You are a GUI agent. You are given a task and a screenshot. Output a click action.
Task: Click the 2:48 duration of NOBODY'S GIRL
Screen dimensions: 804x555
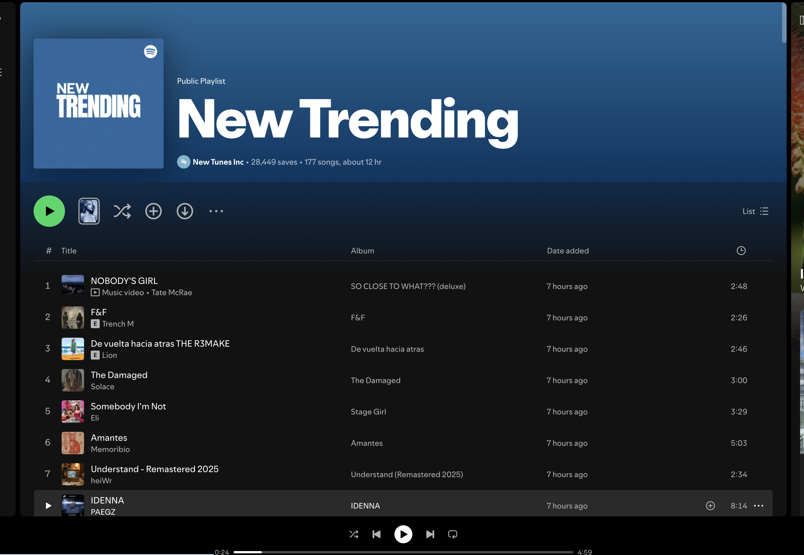(x=739, y=286)
